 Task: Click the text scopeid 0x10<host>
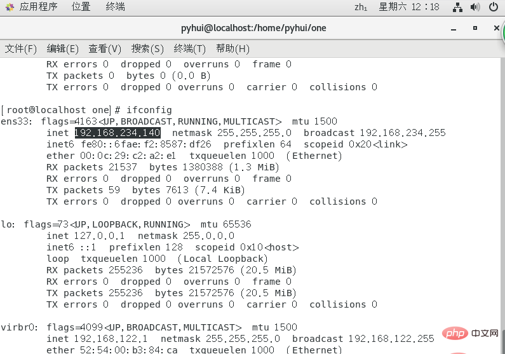pyautogui.click(x=247, y=247)
